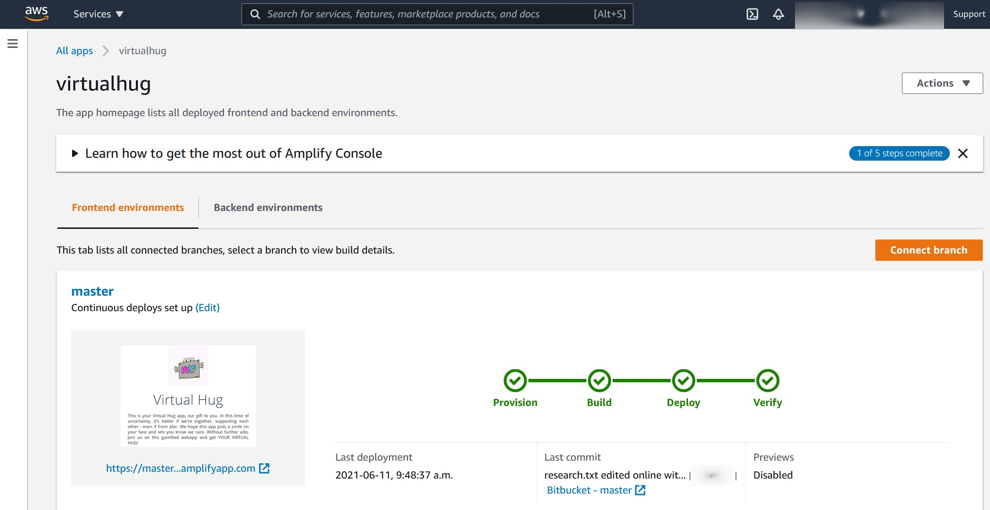Click the Build step checkmark

pos(600,381)
